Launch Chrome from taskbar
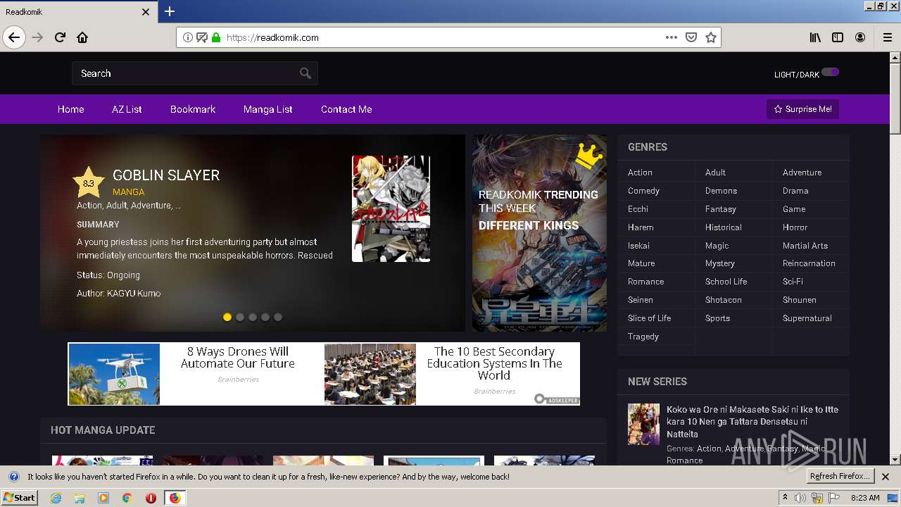This screenshot has height=507, width=901. [x=127, y=498]
